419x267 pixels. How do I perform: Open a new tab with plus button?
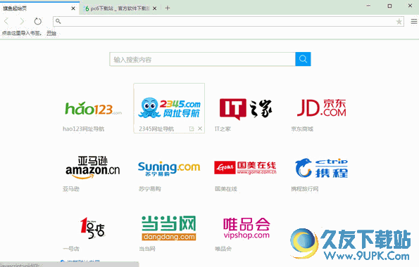coord(168,8)
